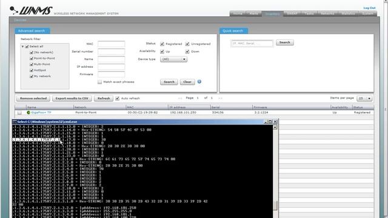388x218 pixels.
Task: Toggle the Multi-Point filter checkbox
Action: pos(32,64)
